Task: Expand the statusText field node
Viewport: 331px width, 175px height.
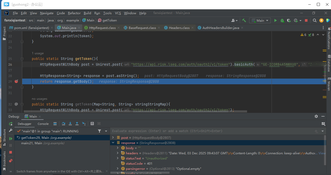Action: coord(118,158)
